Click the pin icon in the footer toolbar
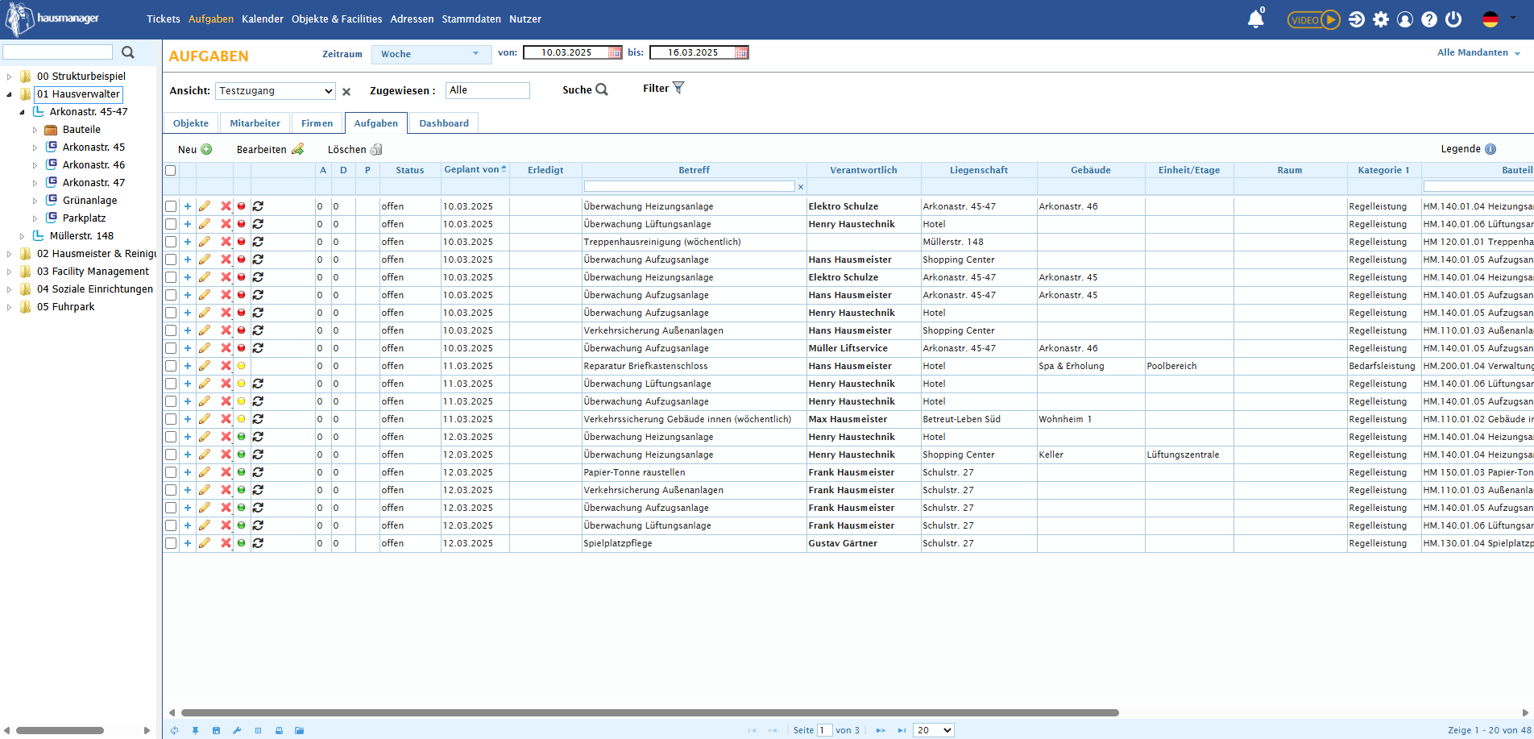 [195, 731]
